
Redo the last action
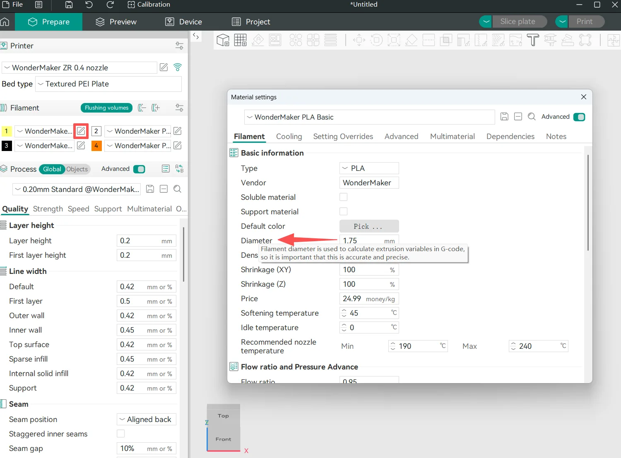(110, 5)
